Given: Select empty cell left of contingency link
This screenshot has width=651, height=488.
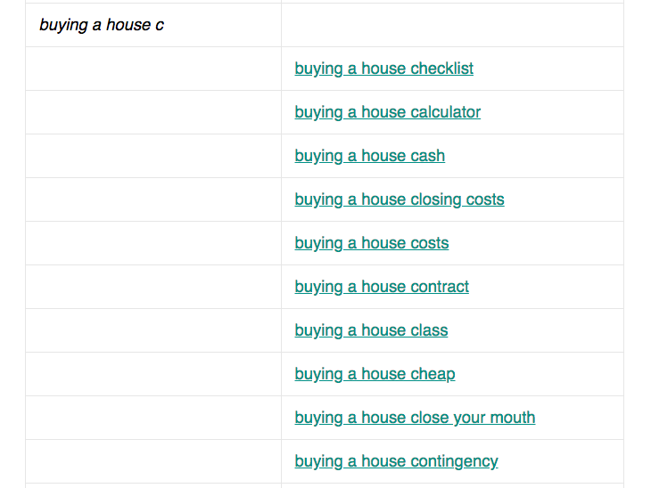Looking at the screenshot, I should coord(153,461).
